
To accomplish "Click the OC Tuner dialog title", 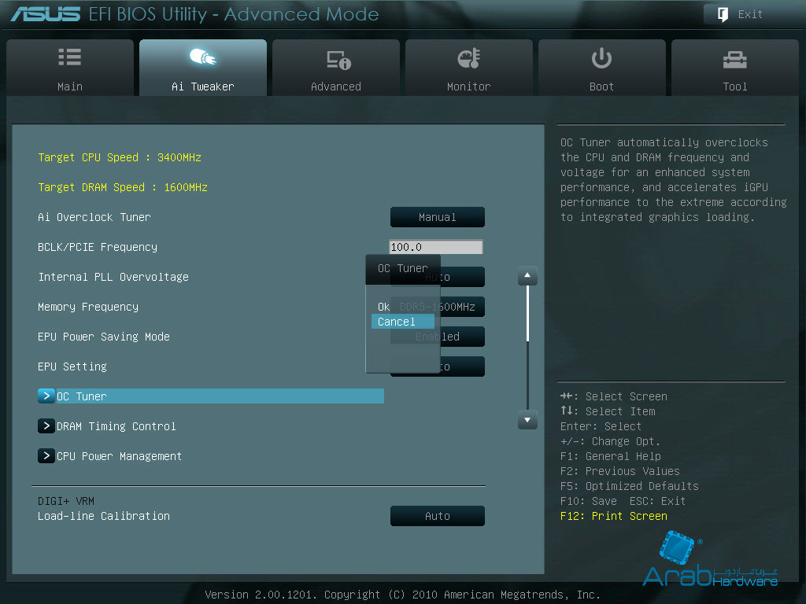I will [x=402, y=268].
